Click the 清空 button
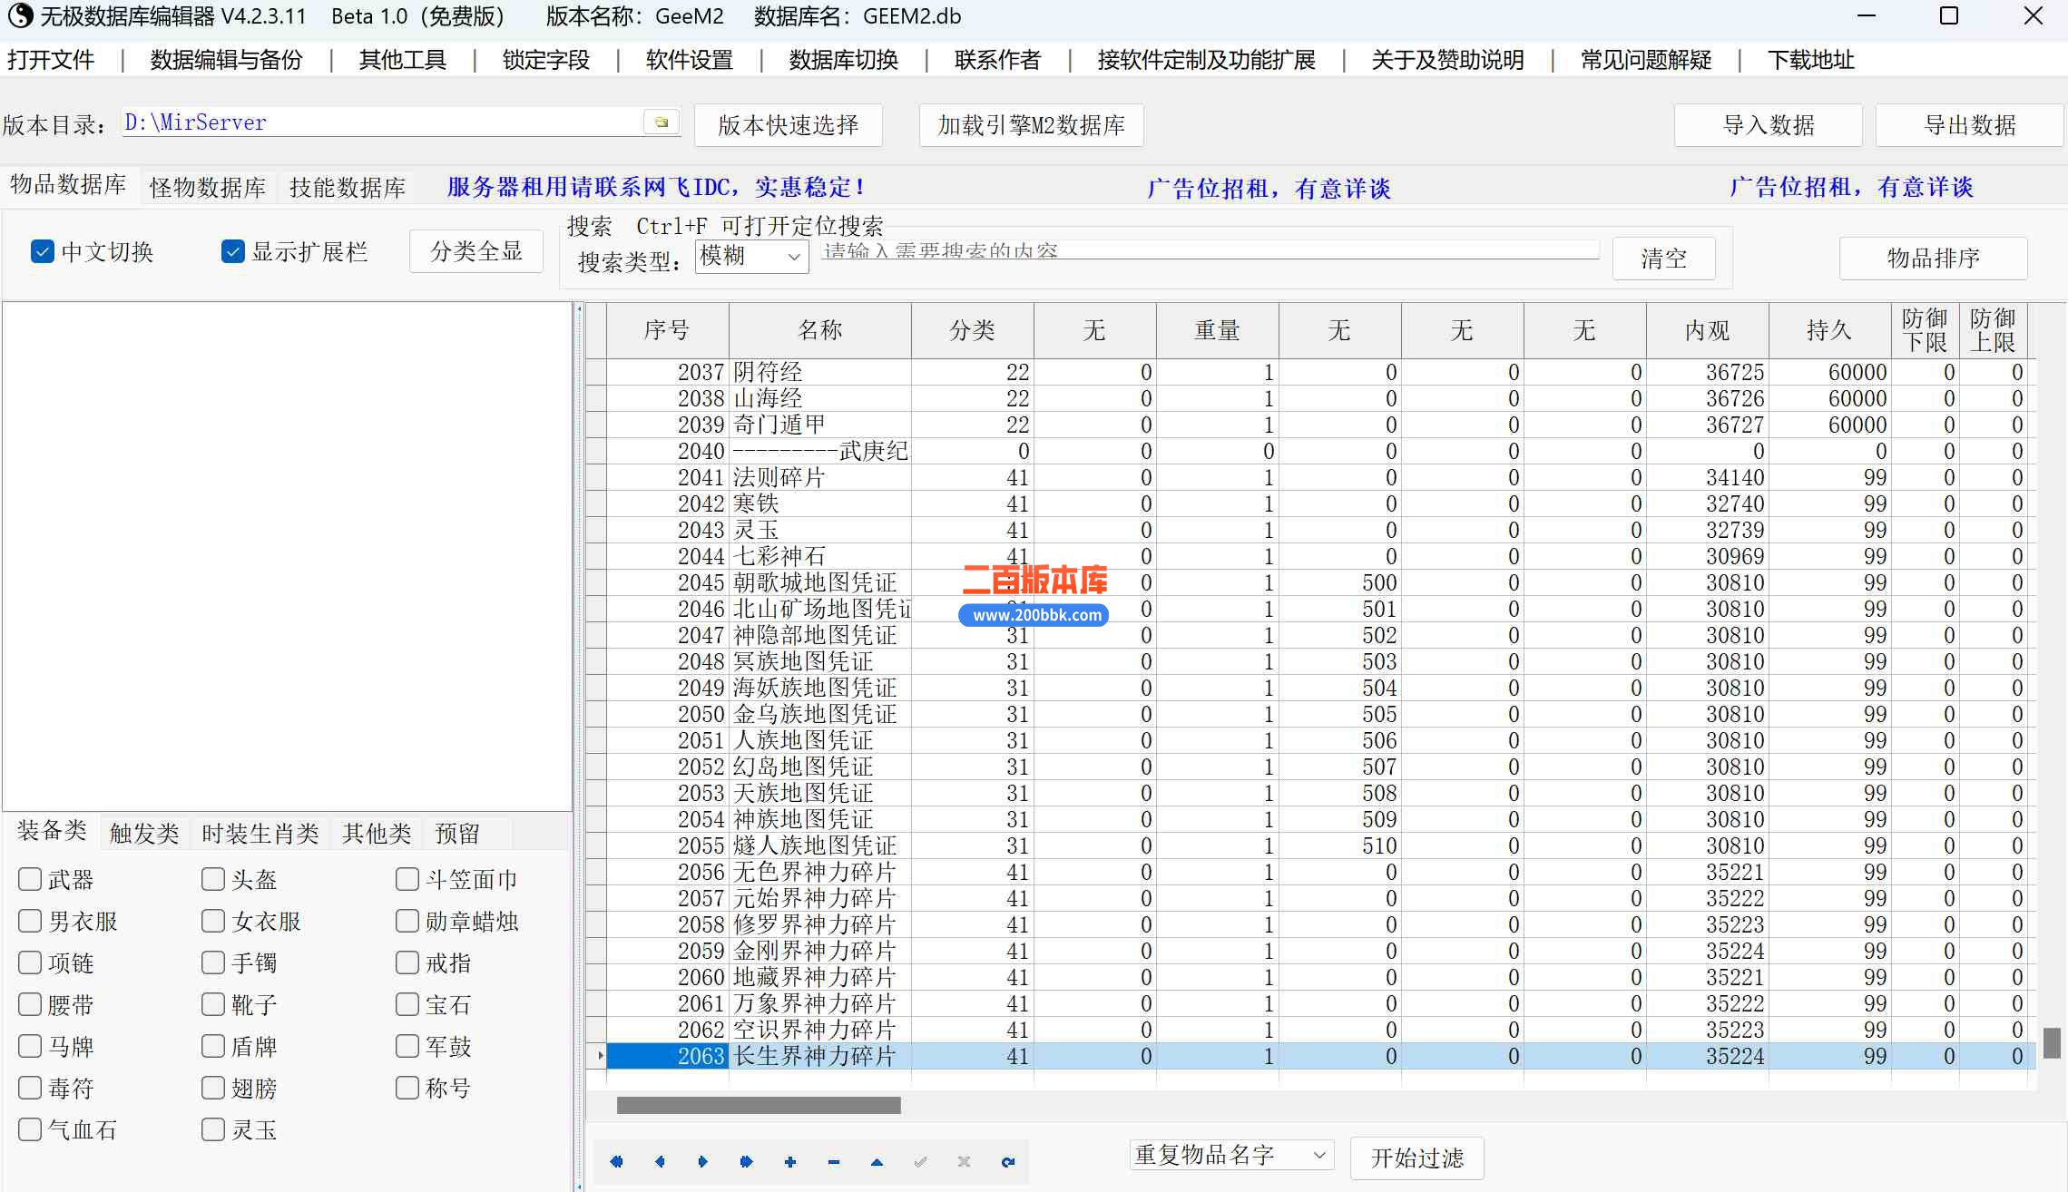Viewport: 2068px width, 1192px height. click(1664, 259)
